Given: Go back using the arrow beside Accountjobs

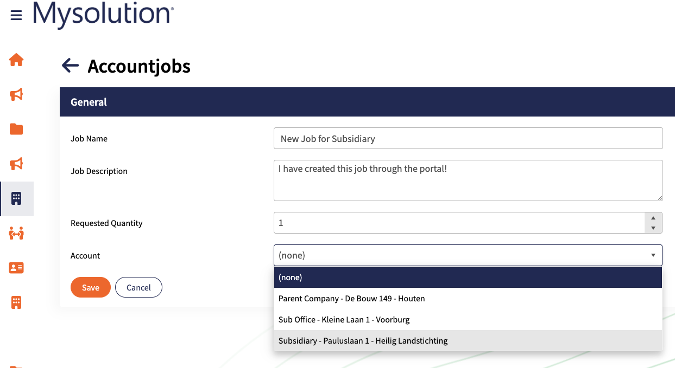Looking at the screenshot, I should click(70, 66).
